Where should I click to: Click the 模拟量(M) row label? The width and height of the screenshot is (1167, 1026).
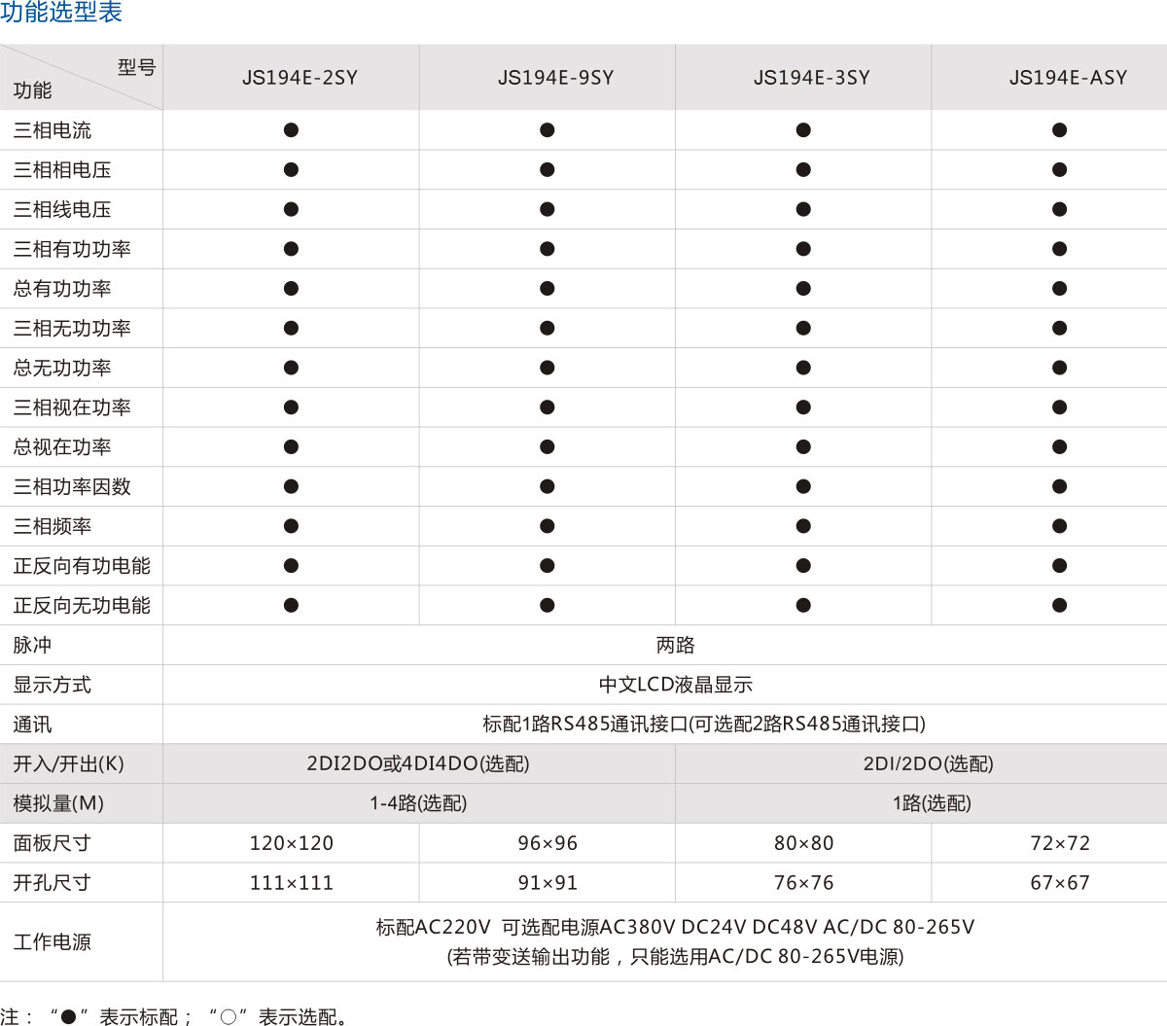coord(58,803)
